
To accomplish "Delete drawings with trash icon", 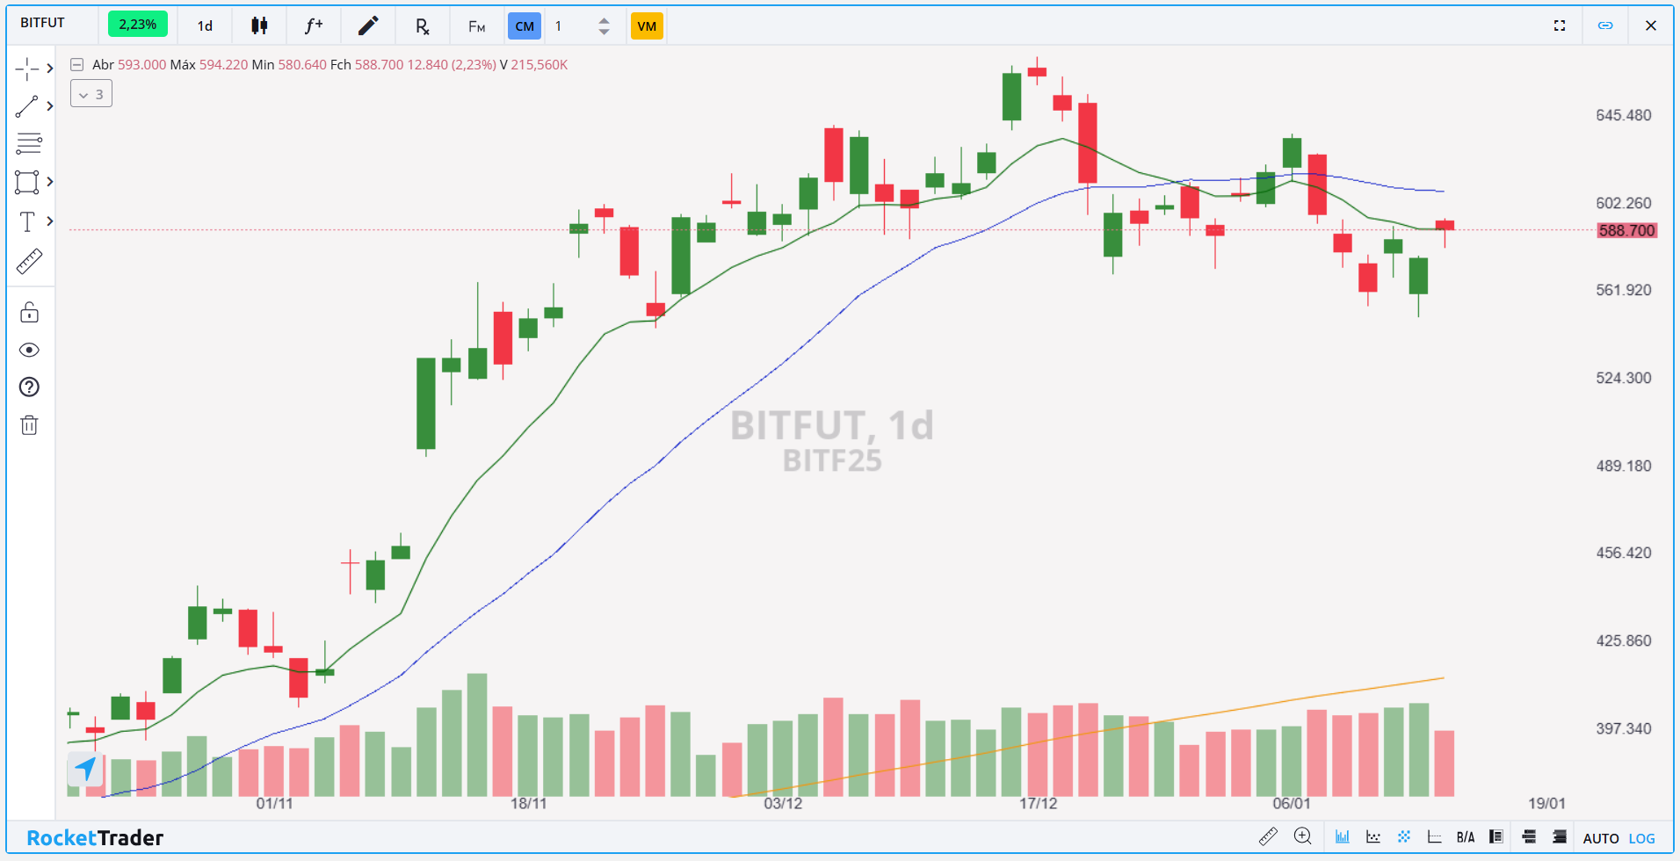I will (x=29, y=425).
